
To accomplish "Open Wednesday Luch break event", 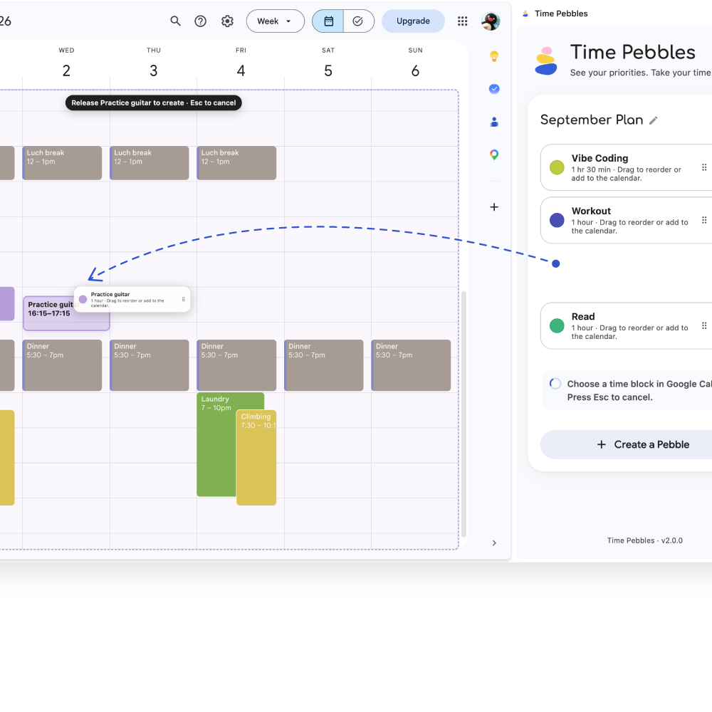I will [62, 163].
